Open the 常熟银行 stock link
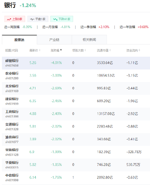Screen dimensions: 150x185 click(12, 150)
